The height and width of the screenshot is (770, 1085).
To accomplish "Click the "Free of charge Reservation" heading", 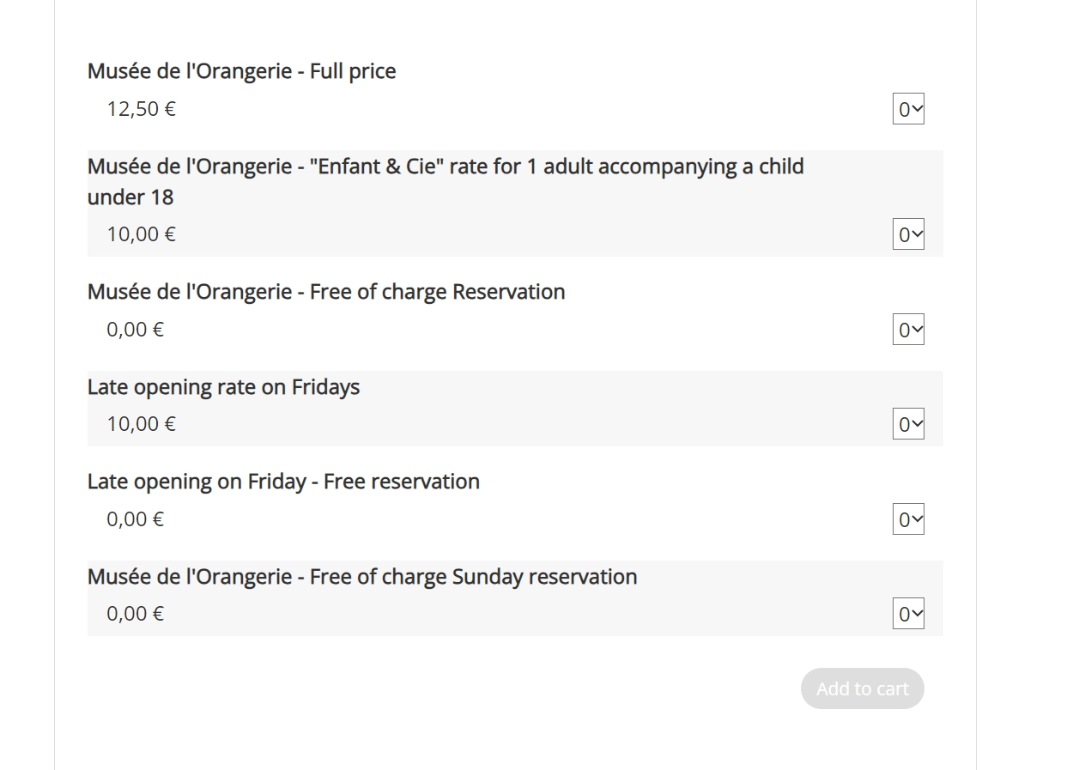I will pyautogui.click(x=326, y=292).
